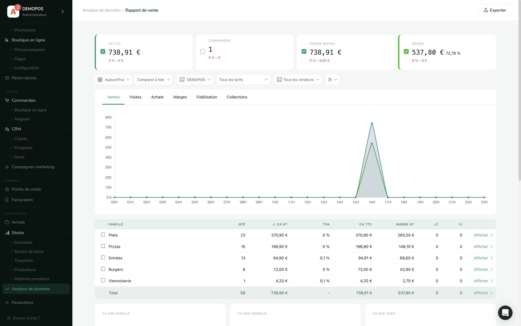Click Afficher link for Burgers row
521x326 pixels.
pos(483,269)
